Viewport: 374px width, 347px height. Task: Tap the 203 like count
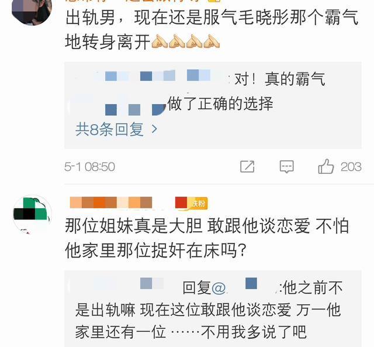pos(351,166)
